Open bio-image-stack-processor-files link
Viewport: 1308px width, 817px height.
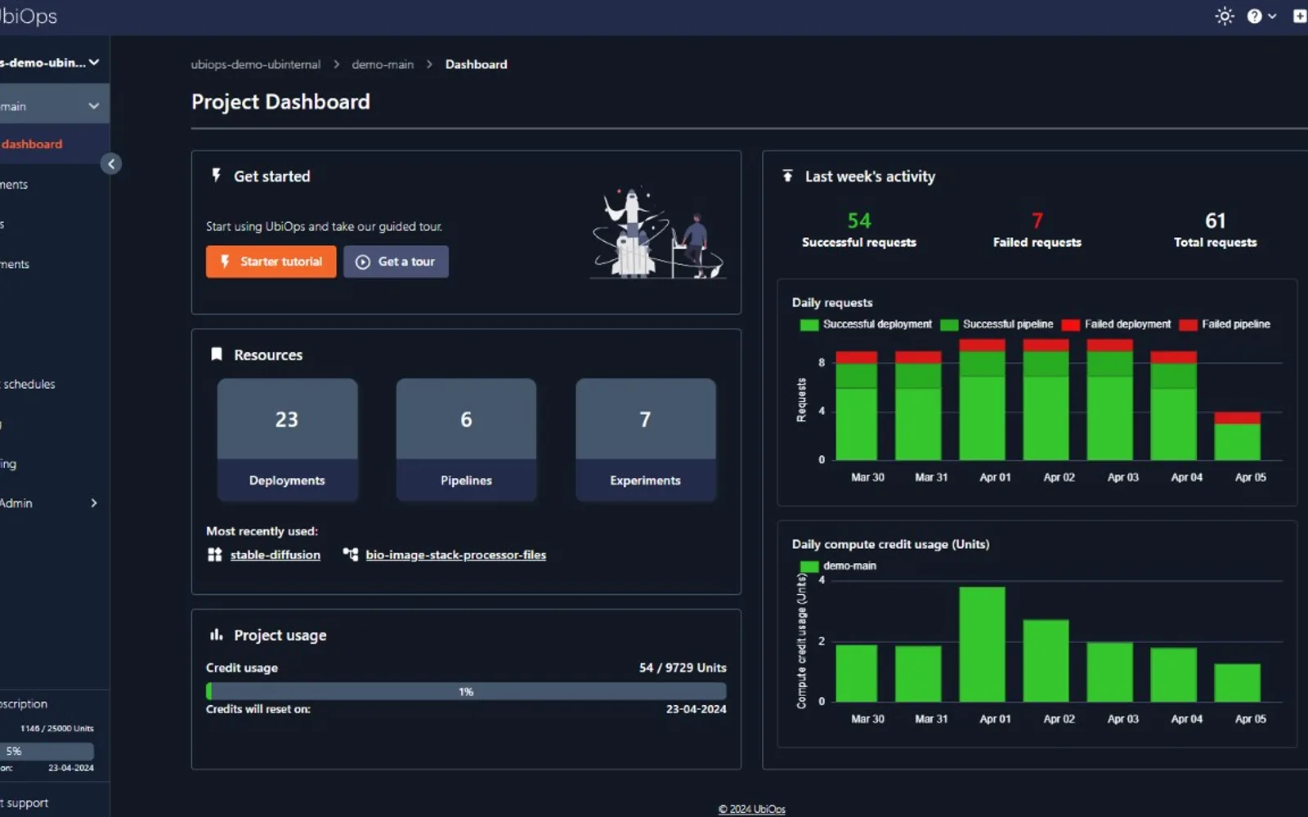(x=455, y=555)
